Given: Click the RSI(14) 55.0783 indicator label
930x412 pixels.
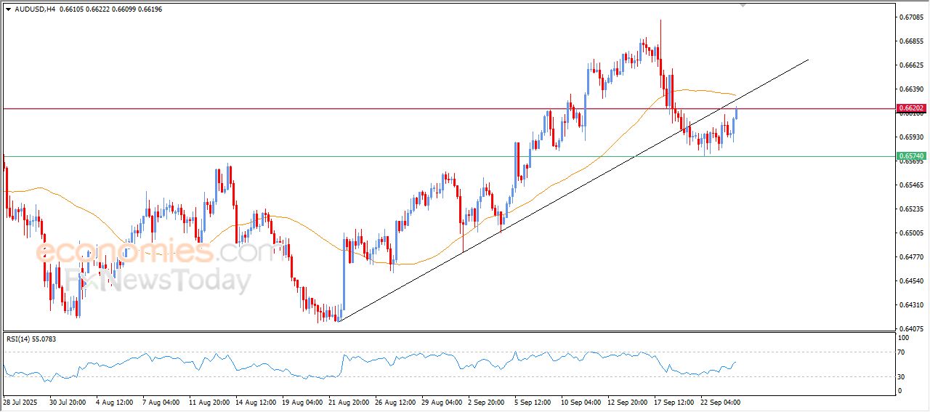Looking at the screenshot, I should coord(31,339).
